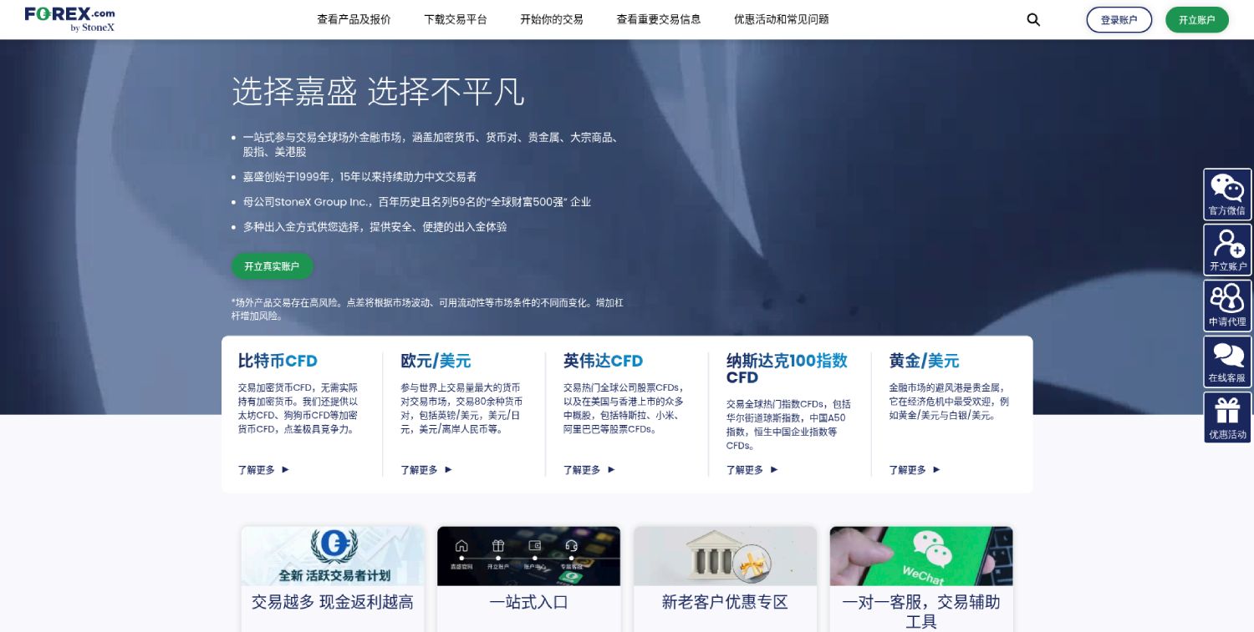Screen dimensions: 1254x632
Task: Click arrow beside 了解更多 under 比特币CFD
Action: click(285, 469)
